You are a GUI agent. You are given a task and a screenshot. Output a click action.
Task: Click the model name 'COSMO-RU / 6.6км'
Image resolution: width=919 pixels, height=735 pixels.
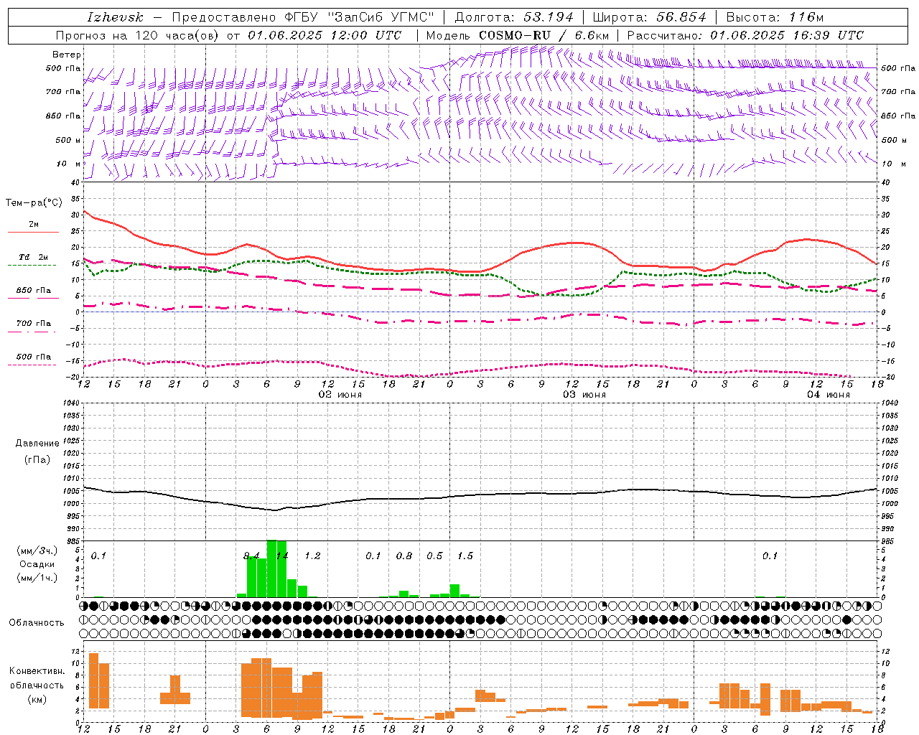[544, 35]
